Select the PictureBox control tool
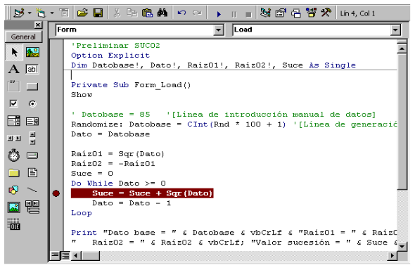415x270 pixels. pos(32,52)
